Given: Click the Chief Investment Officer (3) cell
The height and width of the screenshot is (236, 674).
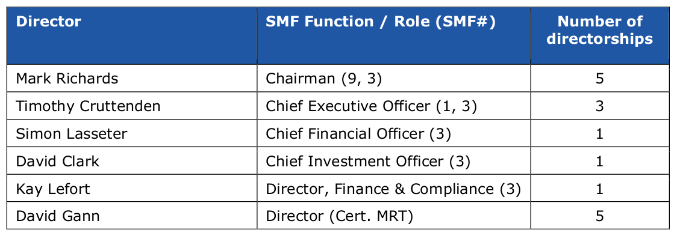Looking at the screenshot, I should (x=394, y=160).
